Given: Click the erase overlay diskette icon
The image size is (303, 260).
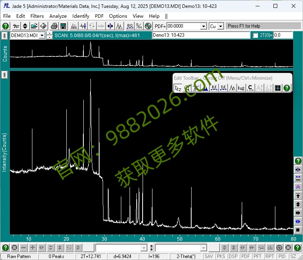Looking at the screenshot, I should [x=43, y=26].
